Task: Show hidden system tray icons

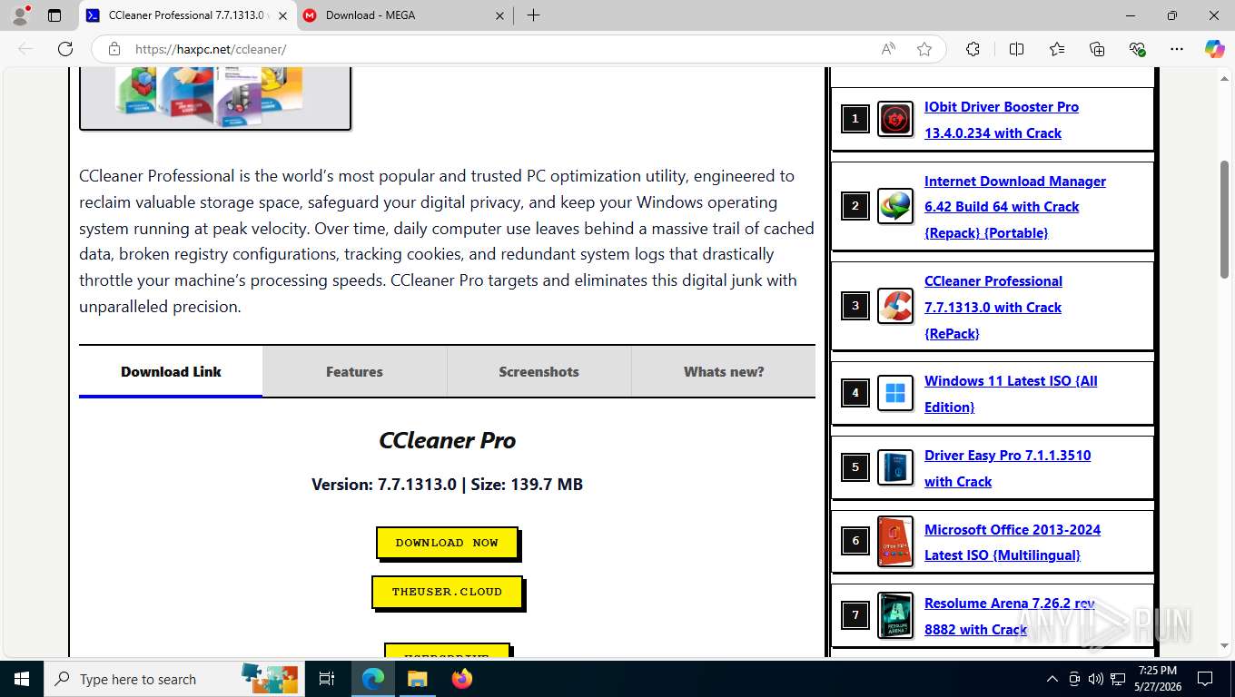Action: (1052, 679)
